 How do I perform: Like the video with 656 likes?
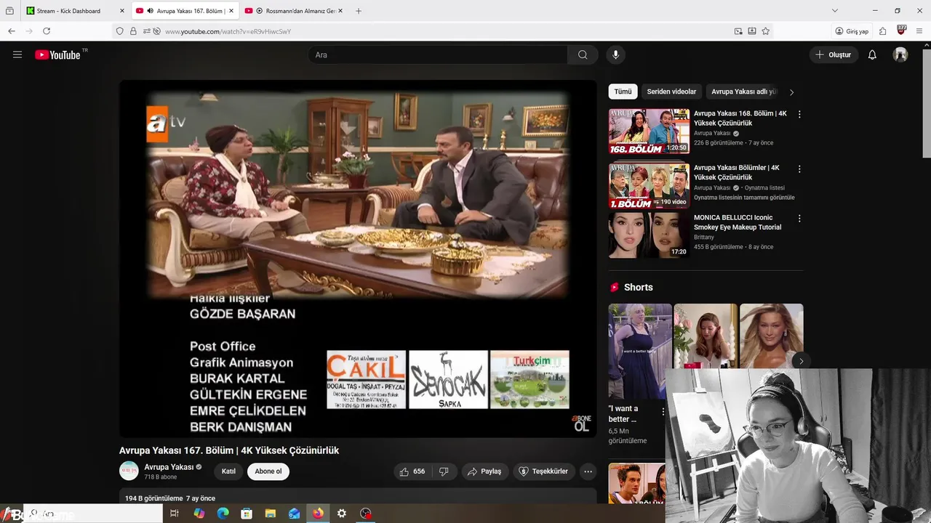[x=412, y=471]
